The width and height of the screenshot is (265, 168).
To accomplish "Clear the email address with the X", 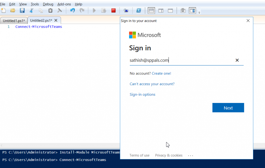I will [237, 60].
